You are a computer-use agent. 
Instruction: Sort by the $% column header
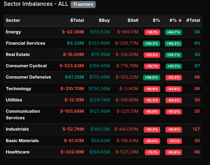pos(156,20)
